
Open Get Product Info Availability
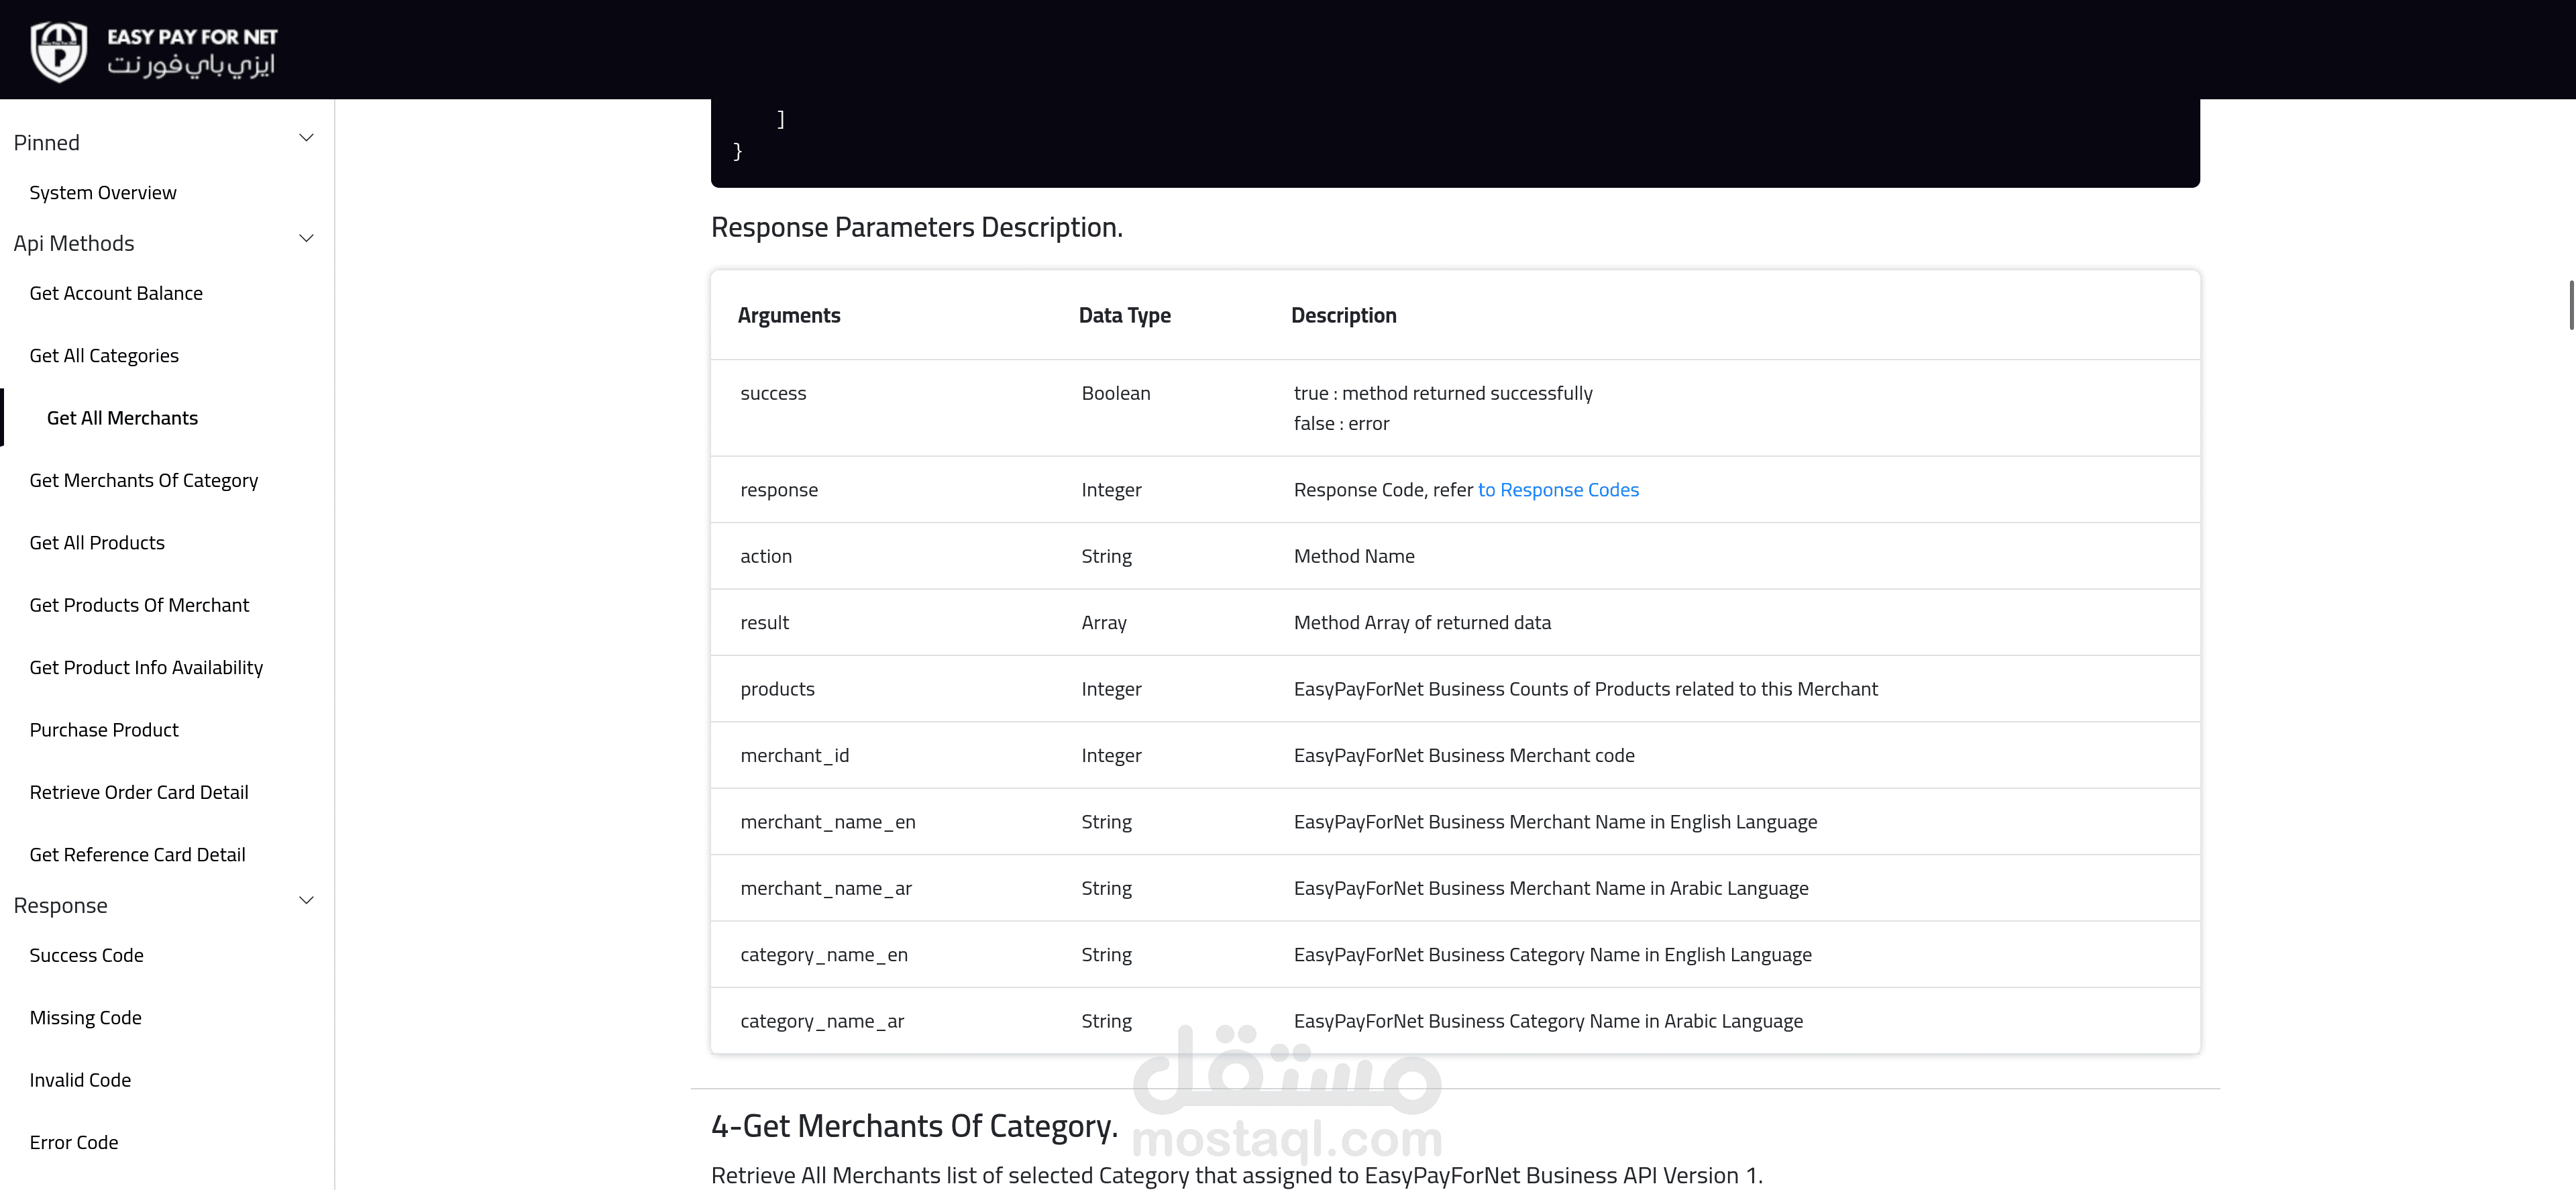coord(146,668)
